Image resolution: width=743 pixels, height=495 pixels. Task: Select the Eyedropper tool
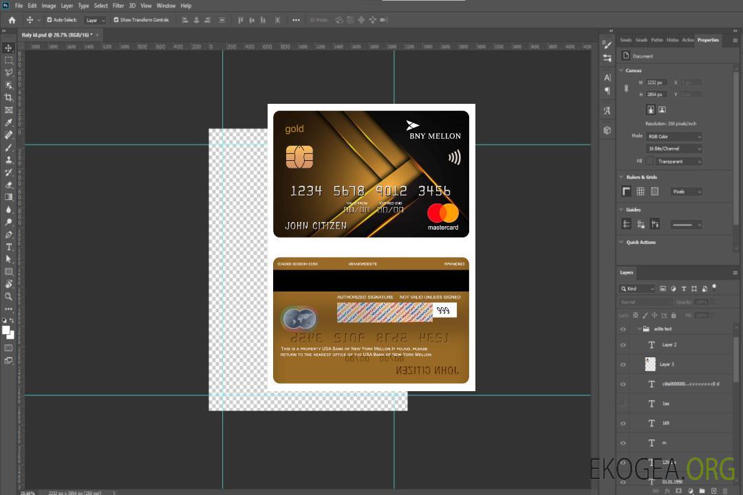[8, 122]
